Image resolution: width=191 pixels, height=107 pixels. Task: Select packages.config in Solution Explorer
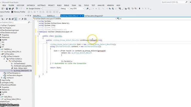point(7,83)
